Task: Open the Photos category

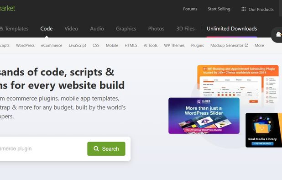Action: [156, 29]
